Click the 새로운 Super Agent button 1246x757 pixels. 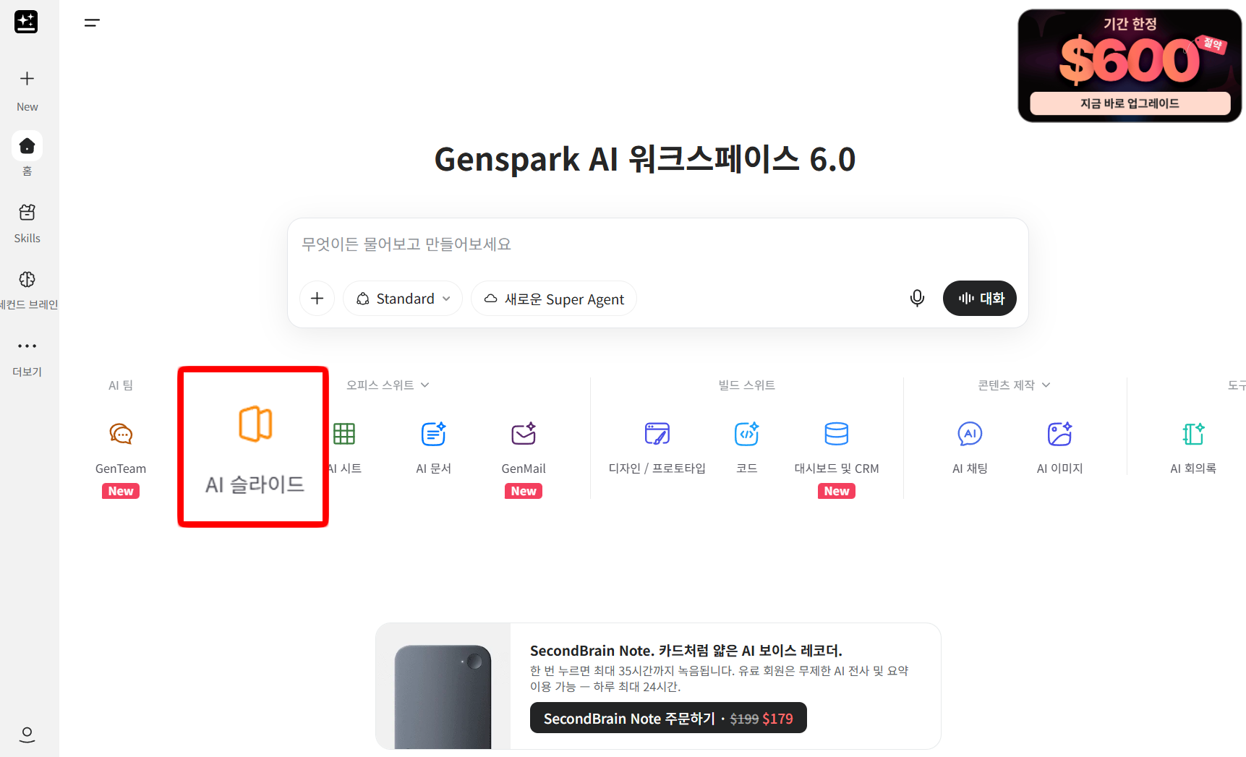click(x=554, y=299)
